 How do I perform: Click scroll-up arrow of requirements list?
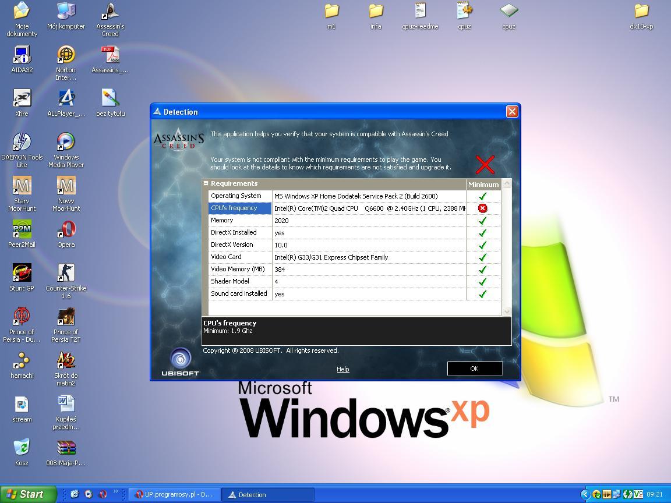pos(507,183)
